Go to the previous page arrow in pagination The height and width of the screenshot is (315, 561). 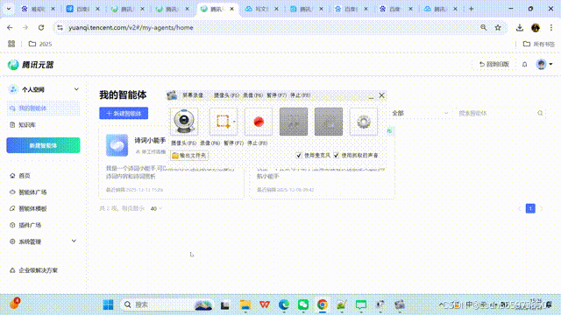(x=519, y=208)
